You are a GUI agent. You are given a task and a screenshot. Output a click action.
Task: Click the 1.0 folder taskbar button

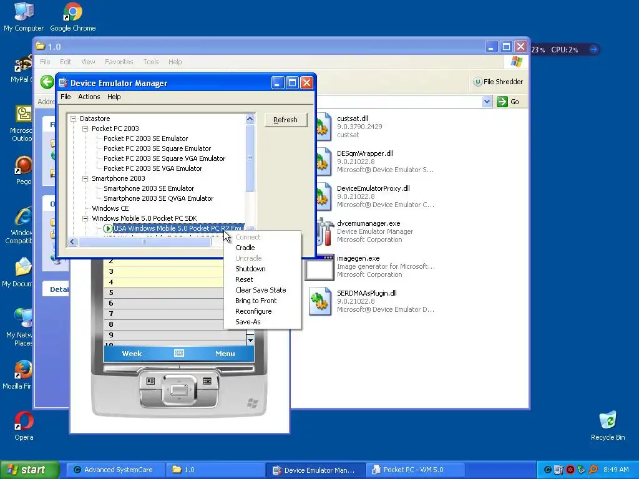[215, 470]
